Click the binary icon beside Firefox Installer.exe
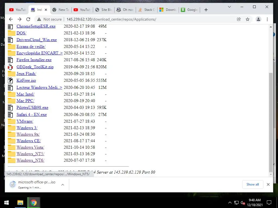Screen dimensions: 278x208 [x=11, y=60]
